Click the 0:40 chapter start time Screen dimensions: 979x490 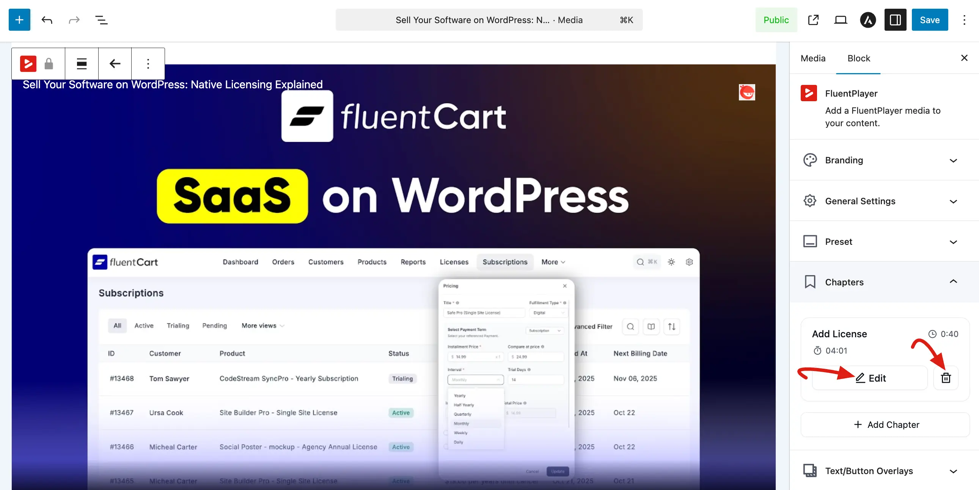point(943,334)
